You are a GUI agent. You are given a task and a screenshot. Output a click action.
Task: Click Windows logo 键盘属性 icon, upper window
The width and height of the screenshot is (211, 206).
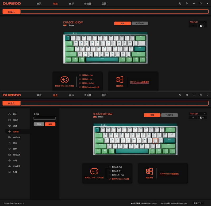point(120,79)
